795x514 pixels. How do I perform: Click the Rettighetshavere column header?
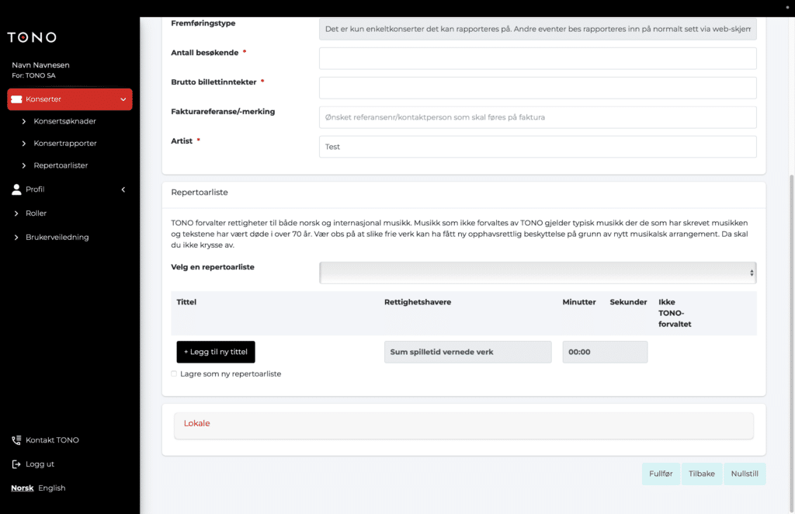[x=417, y=302]
